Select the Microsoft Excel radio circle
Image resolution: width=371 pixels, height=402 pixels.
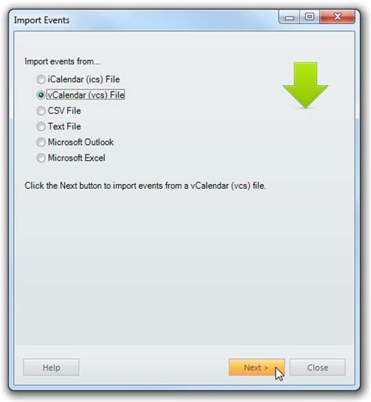coord(41,158)
